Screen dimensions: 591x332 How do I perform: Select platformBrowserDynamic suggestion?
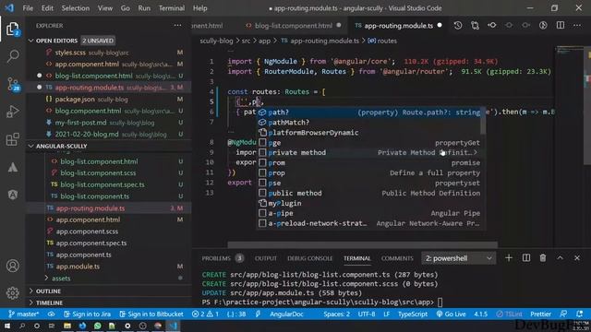369,133
